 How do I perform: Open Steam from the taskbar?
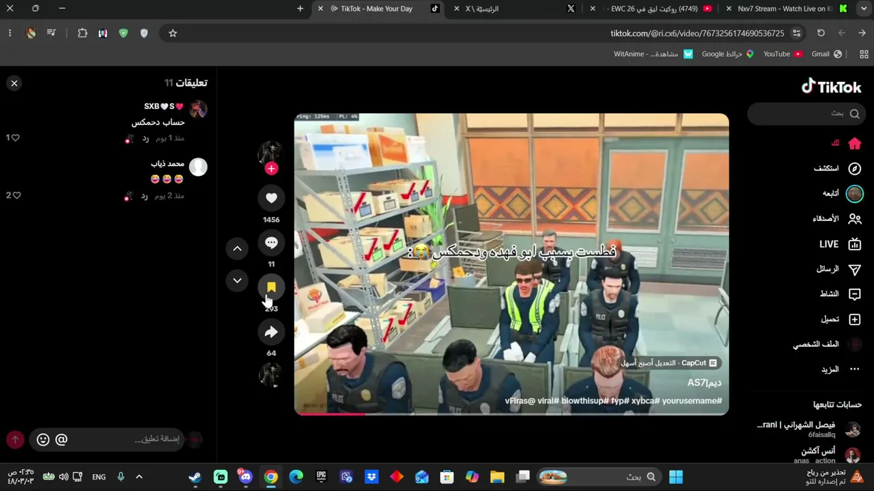195,477
